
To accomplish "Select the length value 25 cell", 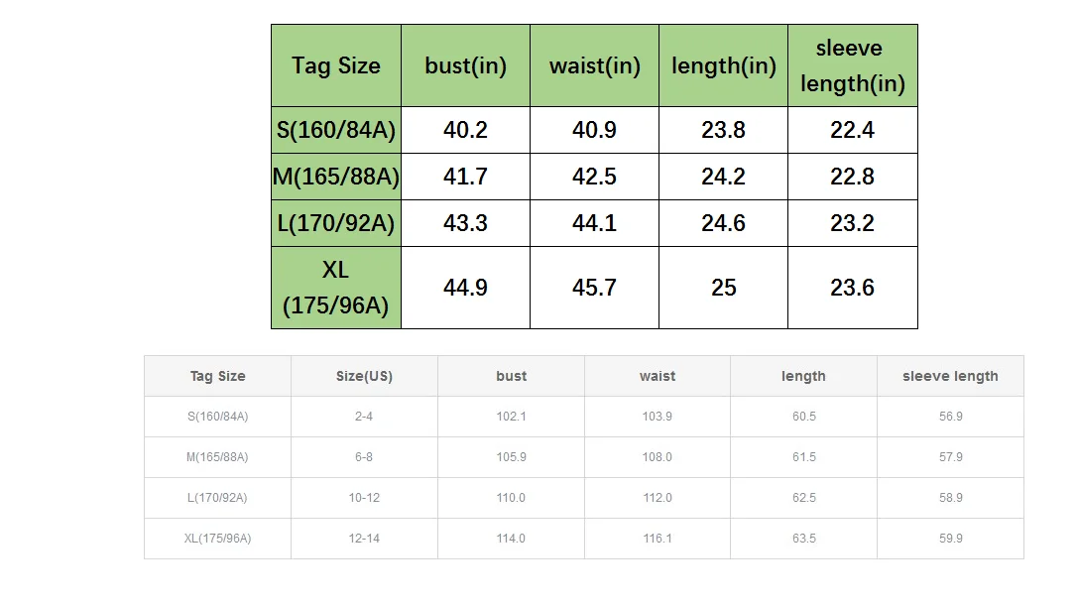I will [x=723, y=288].
